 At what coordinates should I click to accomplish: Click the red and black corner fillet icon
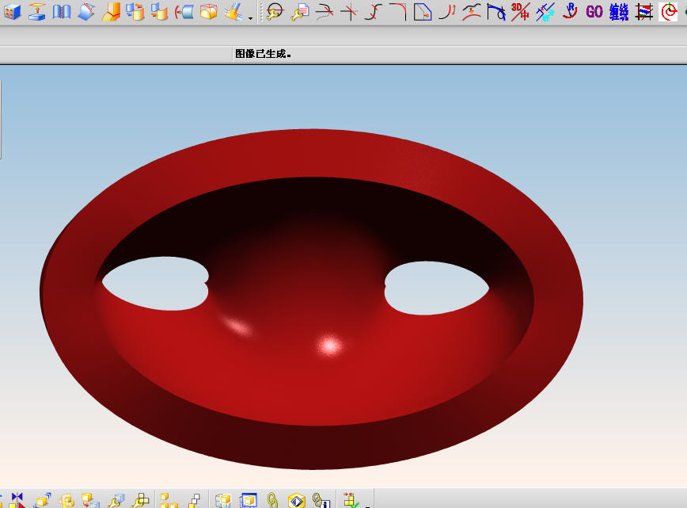[x=398, y=12]
